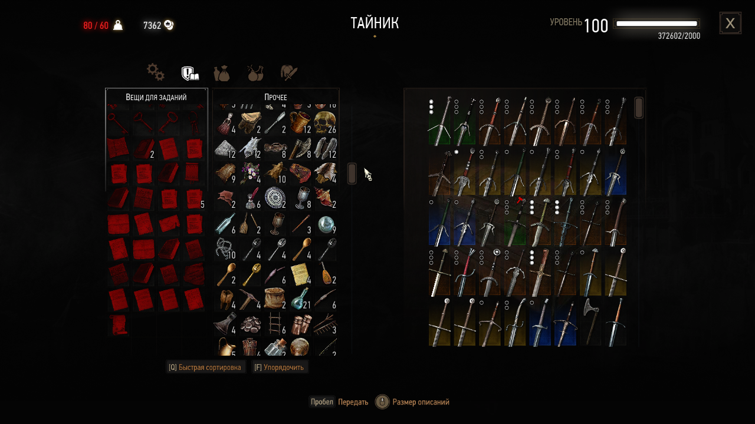This screenshot has height=424, width=755.
Task: Select the golden skull item
Action: coord(325,122)
